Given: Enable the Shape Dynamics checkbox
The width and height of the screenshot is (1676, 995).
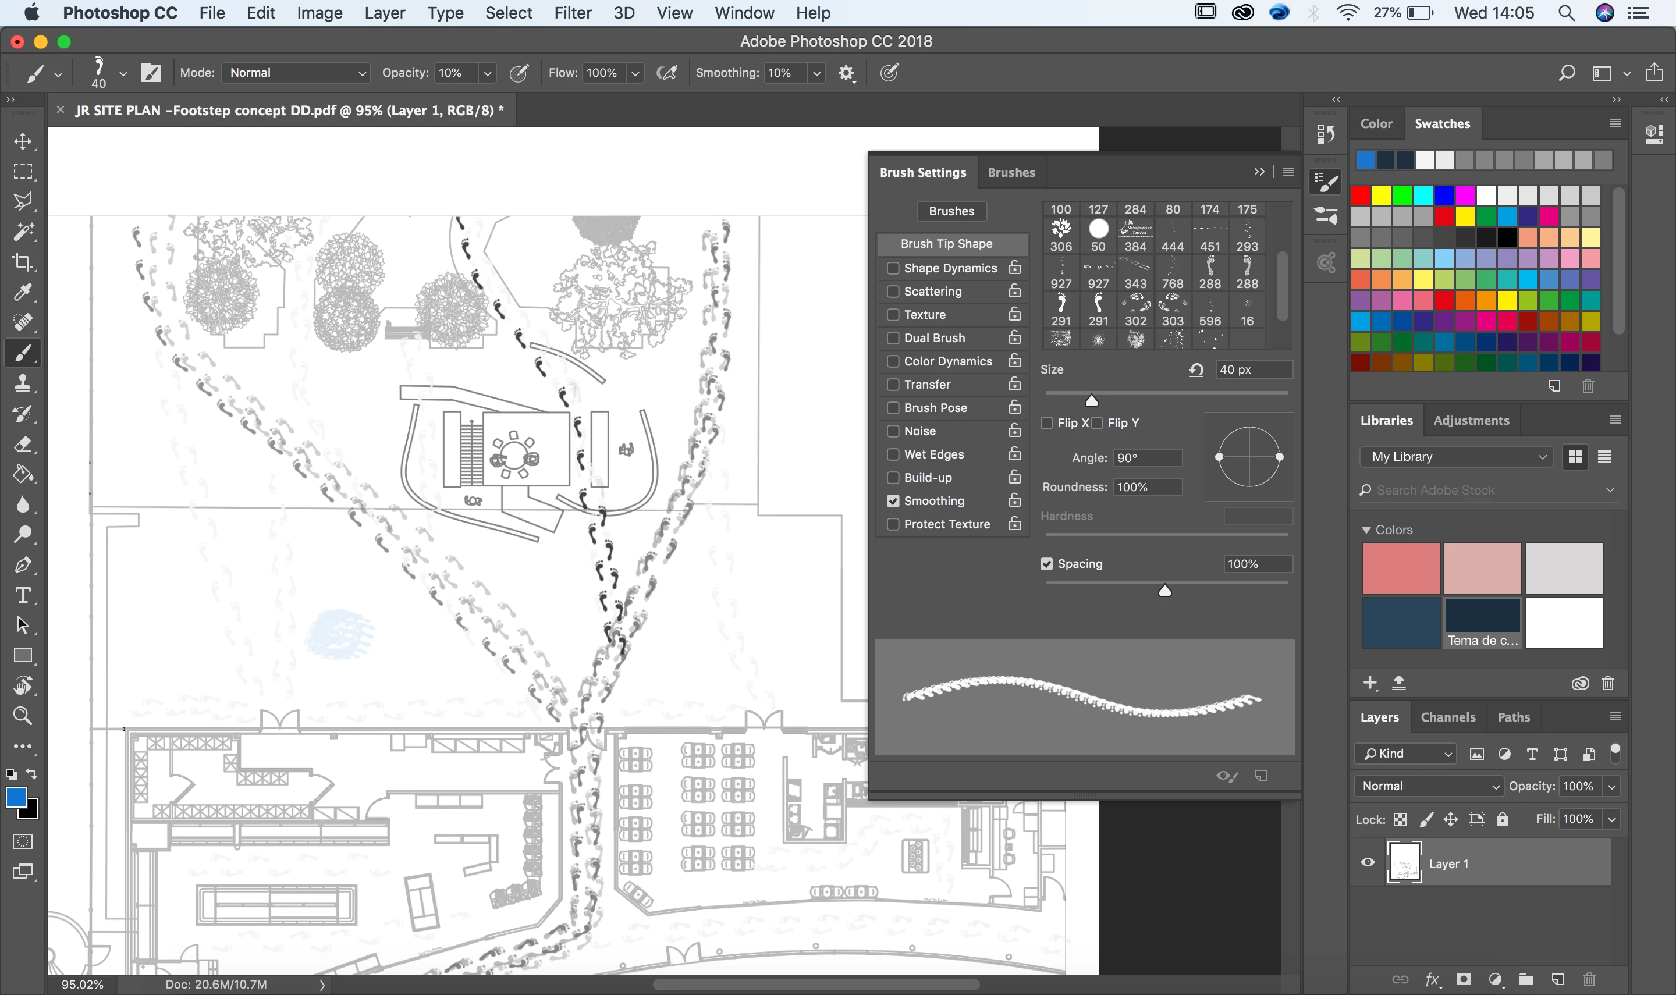Looking at the screenshot, I should pos(893,268).
